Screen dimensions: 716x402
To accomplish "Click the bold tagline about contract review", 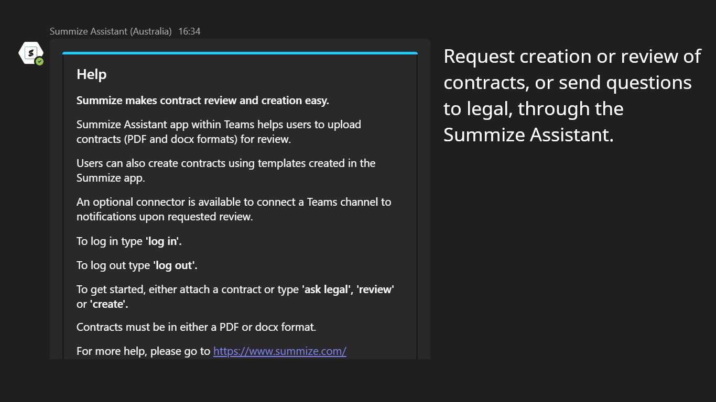I will click(203, 100).
